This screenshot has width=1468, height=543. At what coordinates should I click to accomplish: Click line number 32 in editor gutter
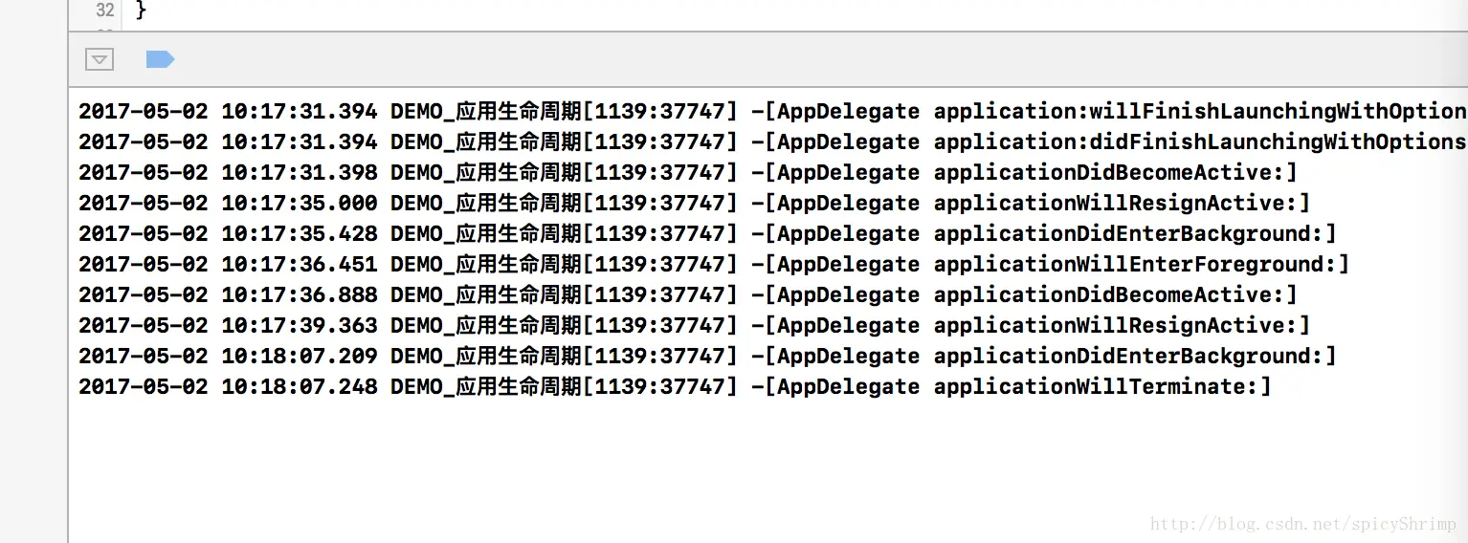(x=105, y=11)
